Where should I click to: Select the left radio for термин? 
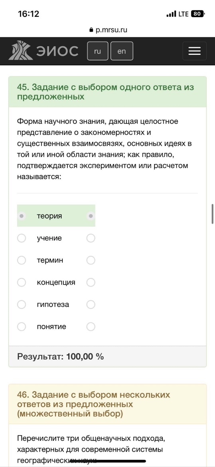pos(22,260)
